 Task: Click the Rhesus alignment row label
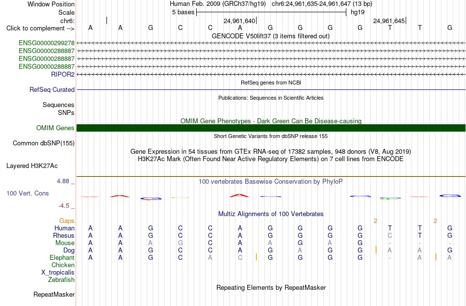pyautogui.click(x=64, y=235)
